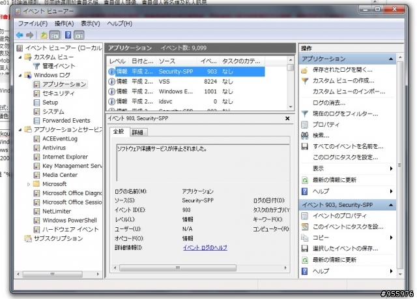The width and height of the screenshot is (417, 299).
Task: Click ログの消去 in the actions pane
Action: (x=329, y=103)
